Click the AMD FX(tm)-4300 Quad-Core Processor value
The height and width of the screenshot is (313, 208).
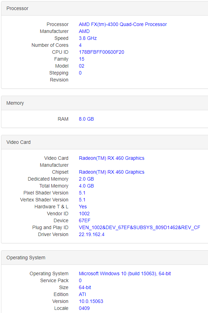(x=123, y=24)
